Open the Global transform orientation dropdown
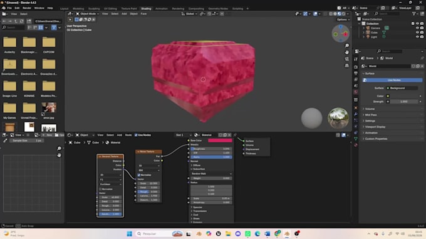 pos(189,14)
